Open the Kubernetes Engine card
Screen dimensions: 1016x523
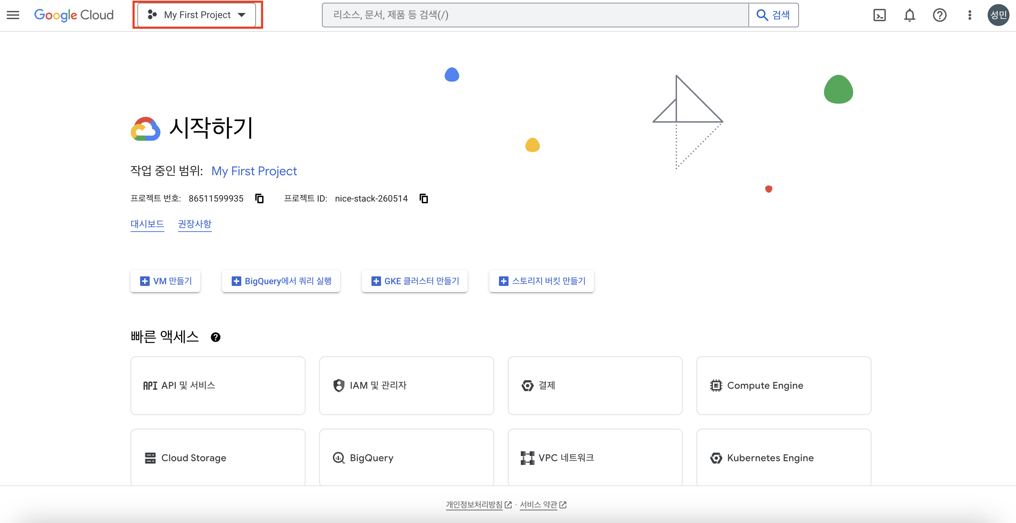tap(784, 457)
